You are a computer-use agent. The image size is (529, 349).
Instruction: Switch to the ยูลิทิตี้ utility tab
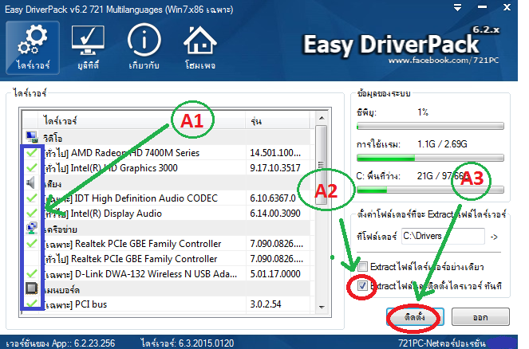88,48
